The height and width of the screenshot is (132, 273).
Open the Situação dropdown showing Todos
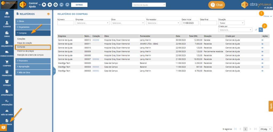coord(231,23)
